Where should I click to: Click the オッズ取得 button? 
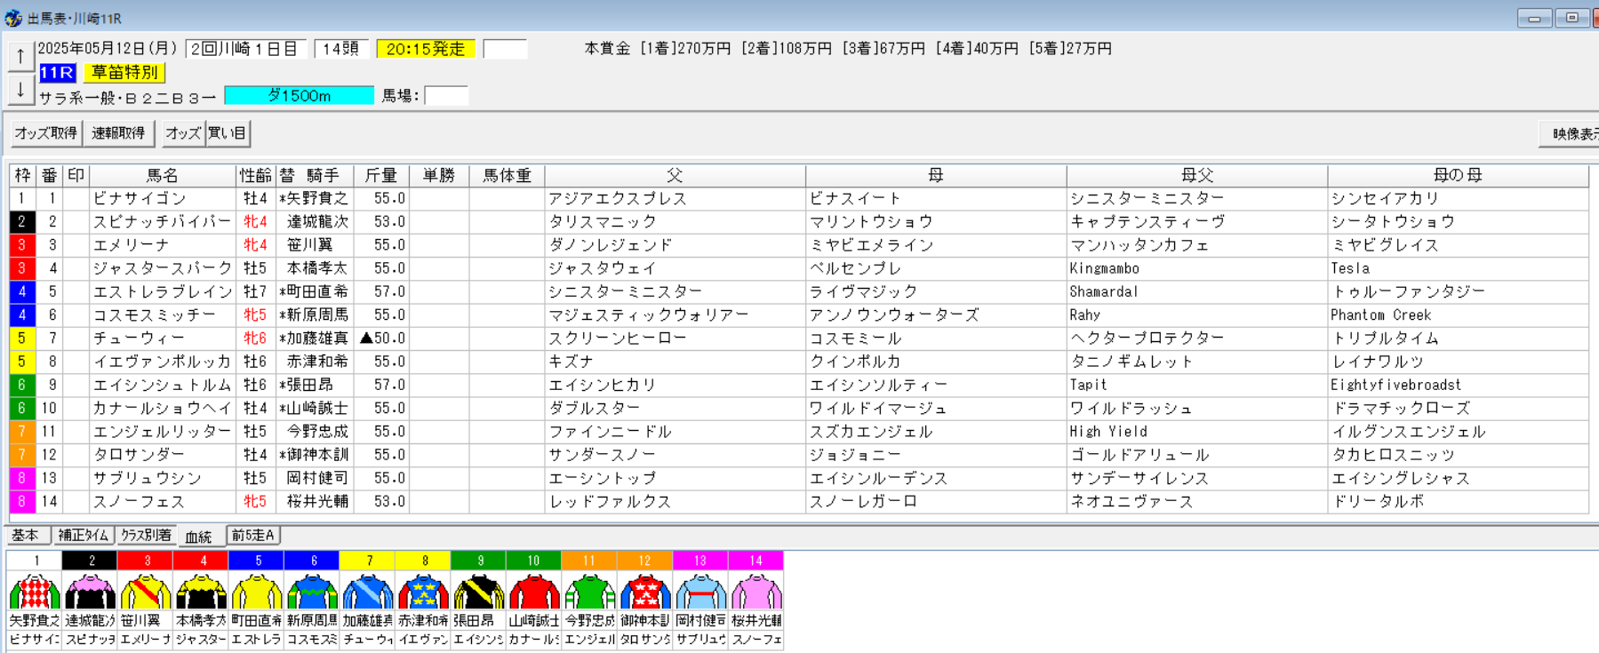[x=45, y=133]
